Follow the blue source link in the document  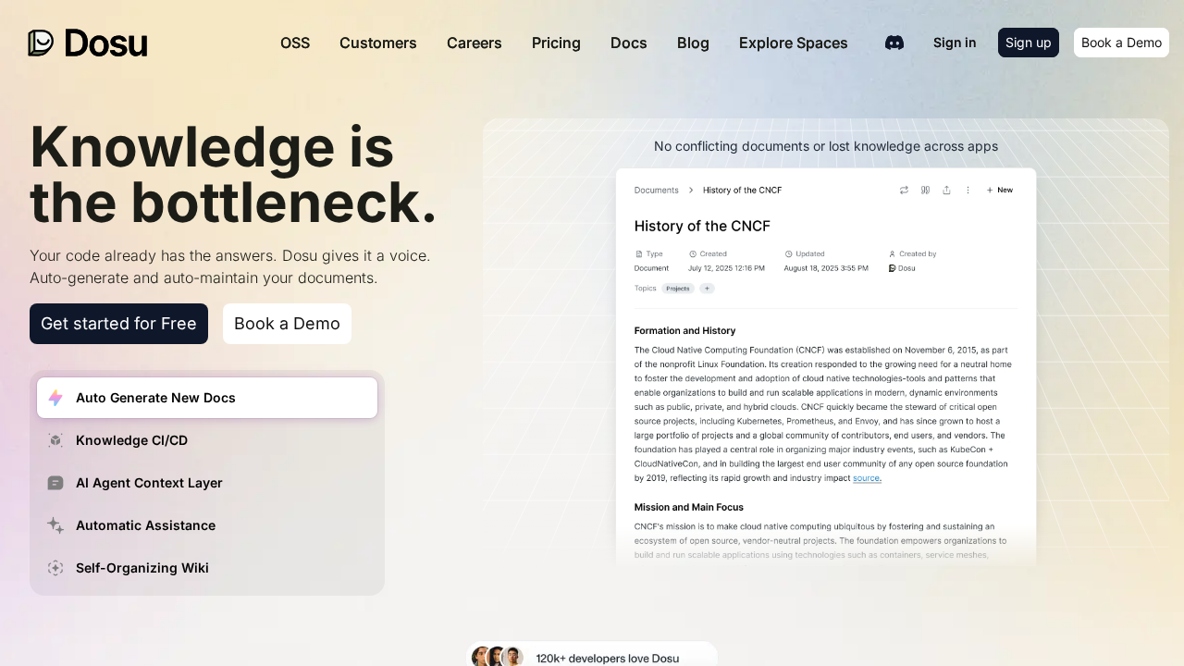(867, 478)
